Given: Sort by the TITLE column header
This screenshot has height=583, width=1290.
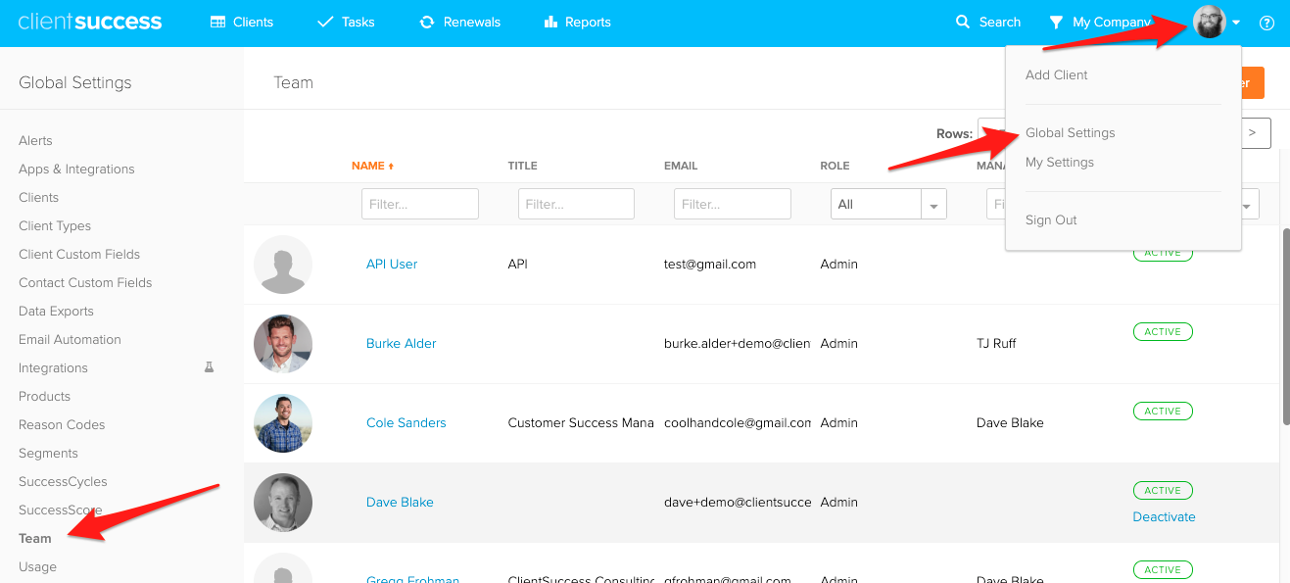Looking at the screenshot, I should 523,166.
